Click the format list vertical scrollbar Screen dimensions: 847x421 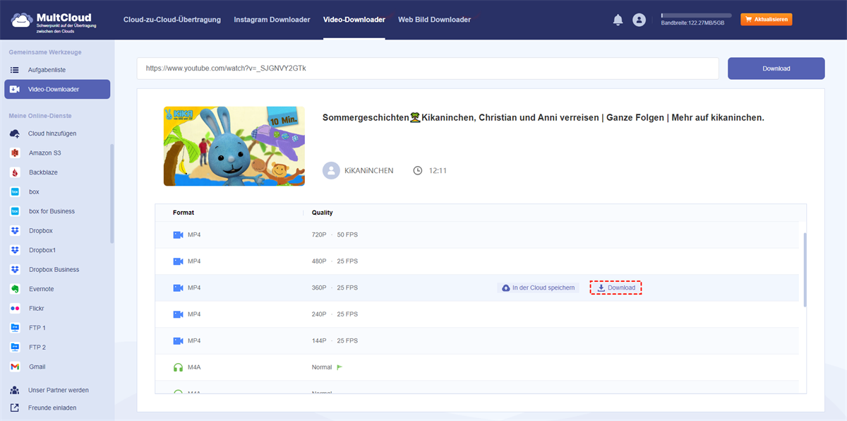[804, 268]
